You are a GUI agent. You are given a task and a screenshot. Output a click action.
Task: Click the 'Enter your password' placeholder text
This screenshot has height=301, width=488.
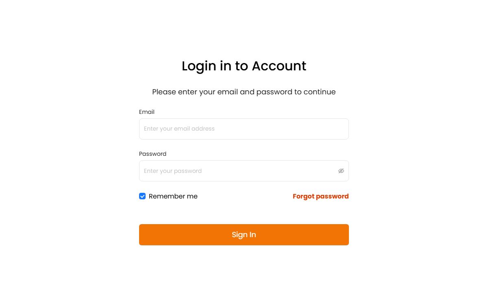coord(173,171)
